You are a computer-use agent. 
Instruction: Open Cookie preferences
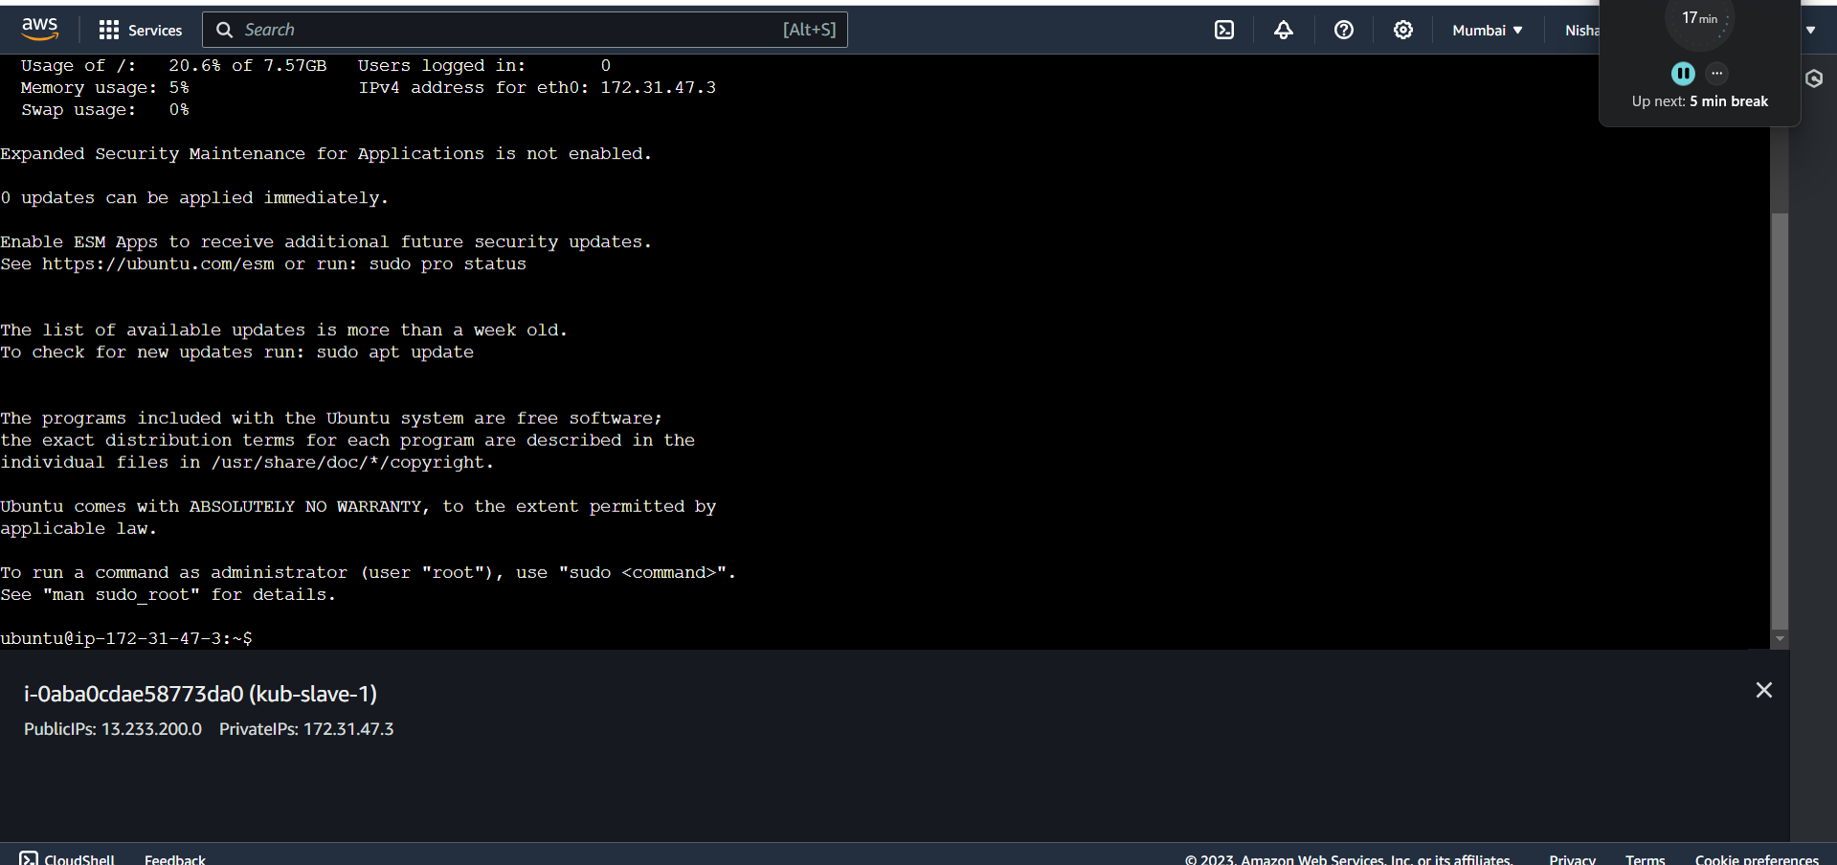pos(1757,858)
